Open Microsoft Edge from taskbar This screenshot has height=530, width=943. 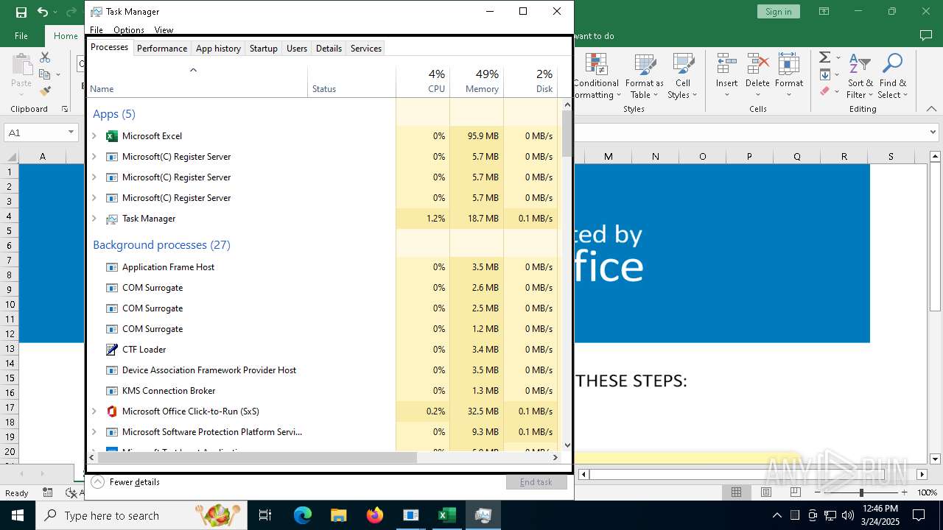pyautogui.click(x=303, y=515)
